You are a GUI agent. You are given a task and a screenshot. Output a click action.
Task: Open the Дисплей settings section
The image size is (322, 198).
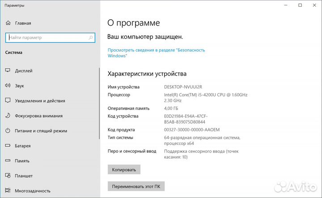24,71
